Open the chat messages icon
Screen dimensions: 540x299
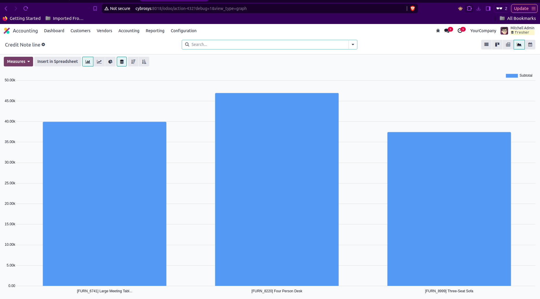pyautogui.click(x=447, y=31)
